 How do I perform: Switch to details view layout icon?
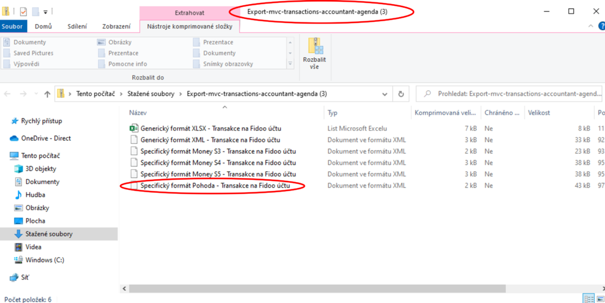589,299
